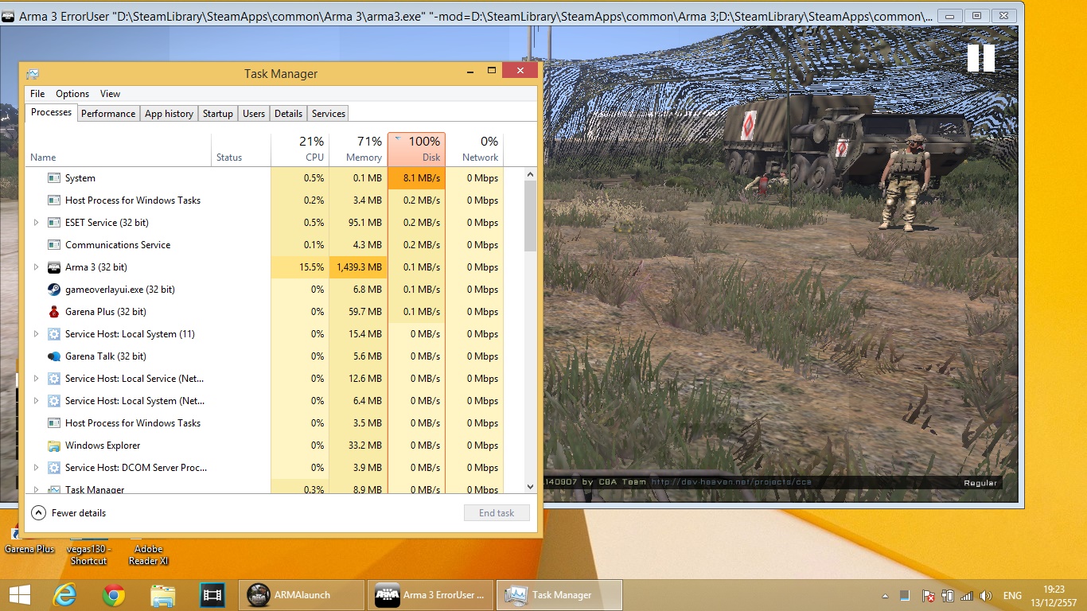1087x611 pixels.
Task: Select the Processes tab
Action: click(x=52, y=113)
